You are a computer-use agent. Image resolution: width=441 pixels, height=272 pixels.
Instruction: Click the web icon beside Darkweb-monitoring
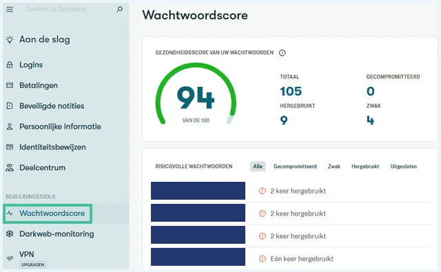click(x=10, y=234)
